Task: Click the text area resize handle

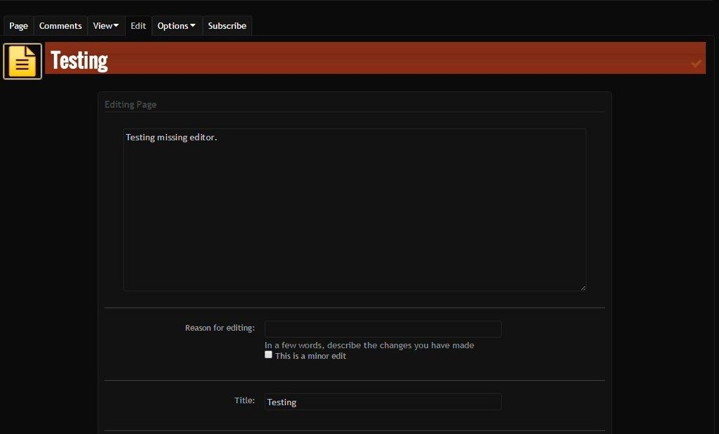Action: point(583,288)
